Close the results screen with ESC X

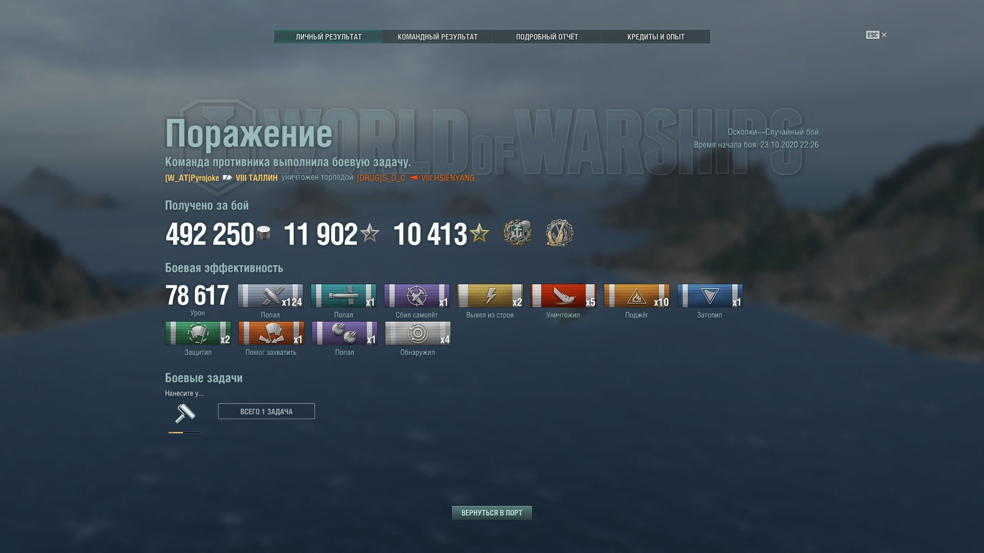pyautogui.click(x=876, y=35)
